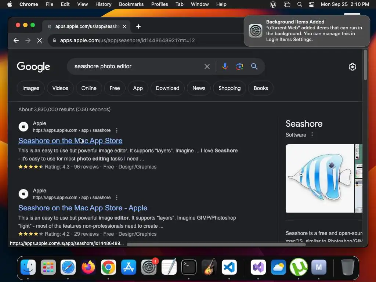
Task: Open the History menu
Action: (x=103, y=4)
